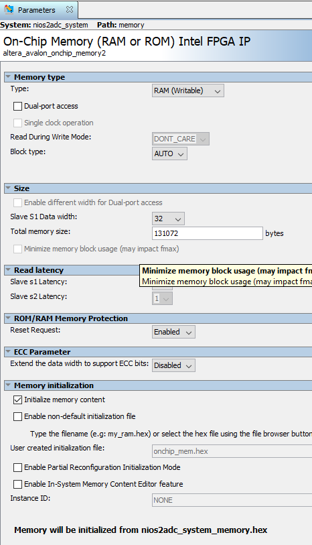Open the Reset Request dropdown
The height and width of the screenshot is (545, 312).
click(173, 332)
